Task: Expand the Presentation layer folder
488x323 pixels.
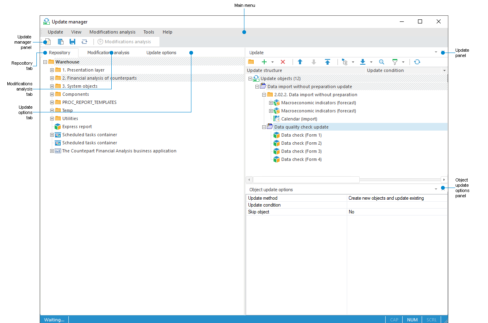Action: click(x=52, y=70)
